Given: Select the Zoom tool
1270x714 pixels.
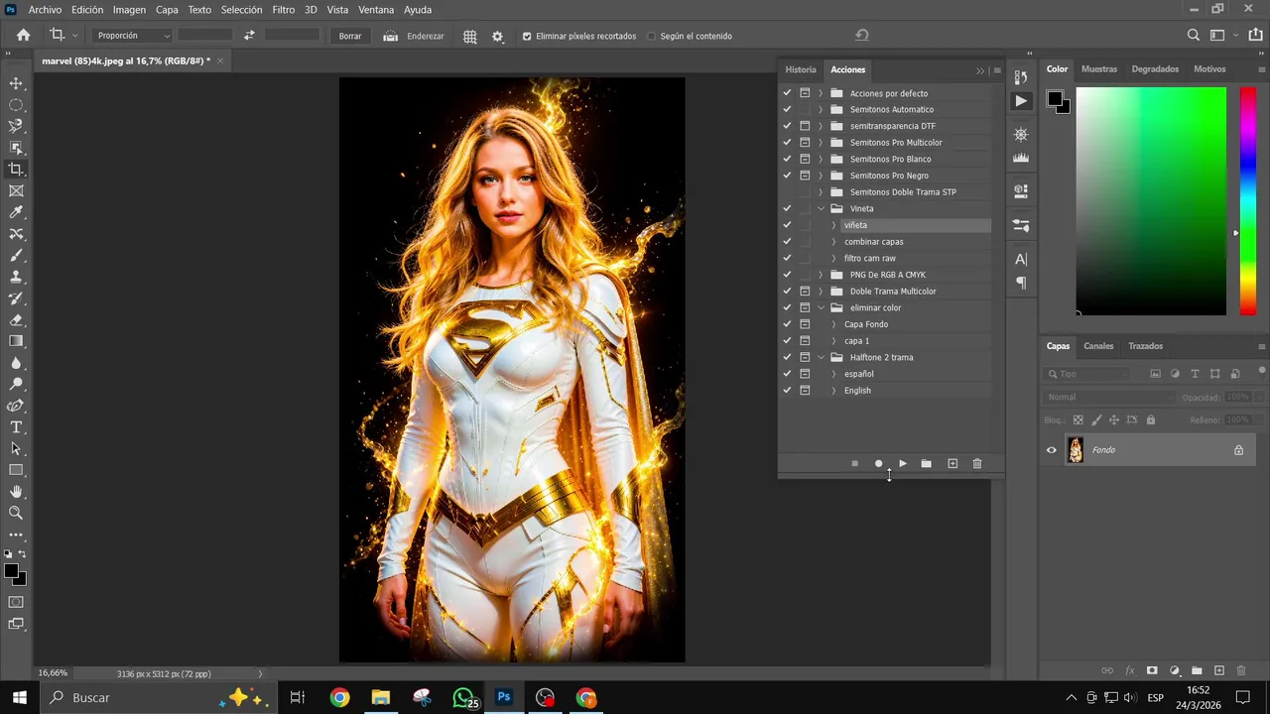Looking at the screenshot, I should [x=16, y=513].
